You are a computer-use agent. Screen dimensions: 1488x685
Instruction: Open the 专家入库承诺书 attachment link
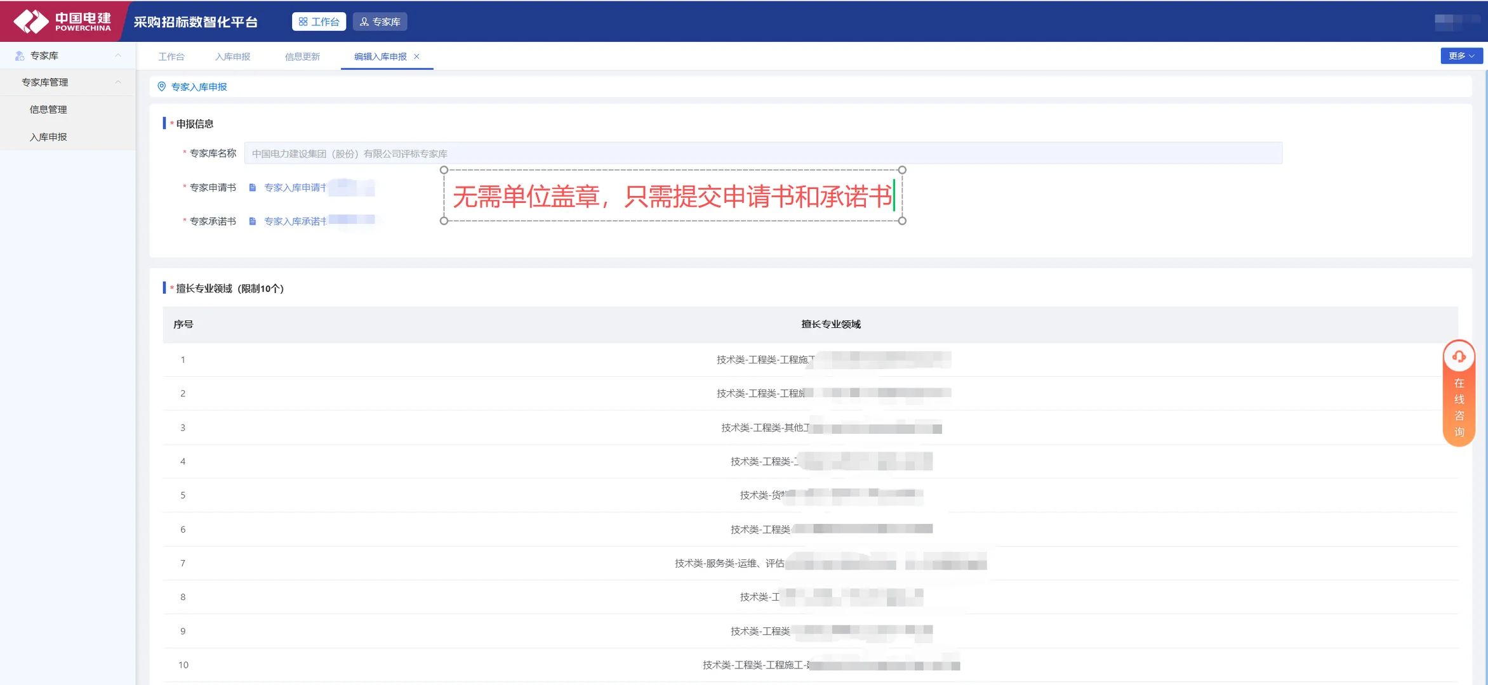click(x=295, y=221)
